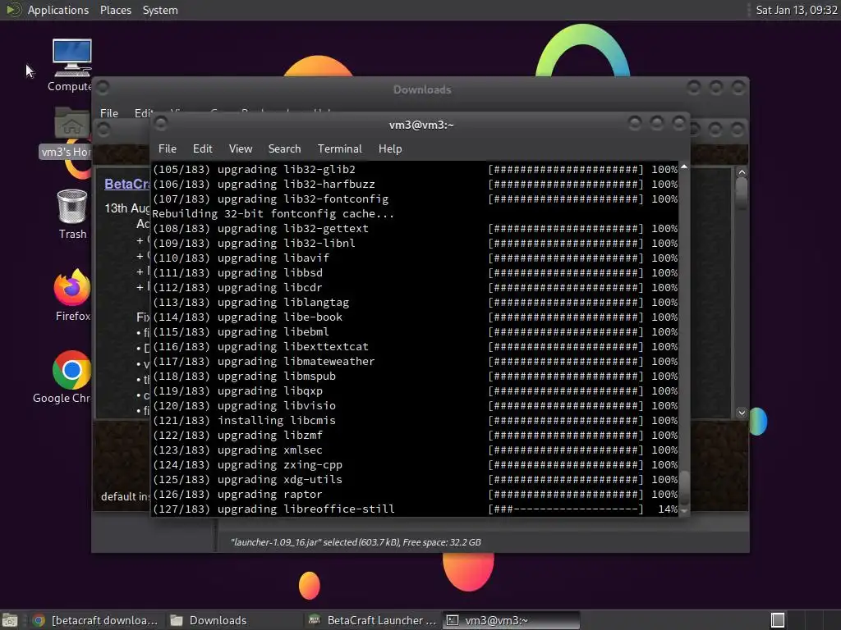Click the terminal window title bar

pyautogui.click(x=421, y=125)
